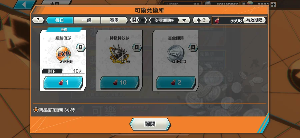
Task: Open the 有效期限 expiry info
Action: [254, 20]
